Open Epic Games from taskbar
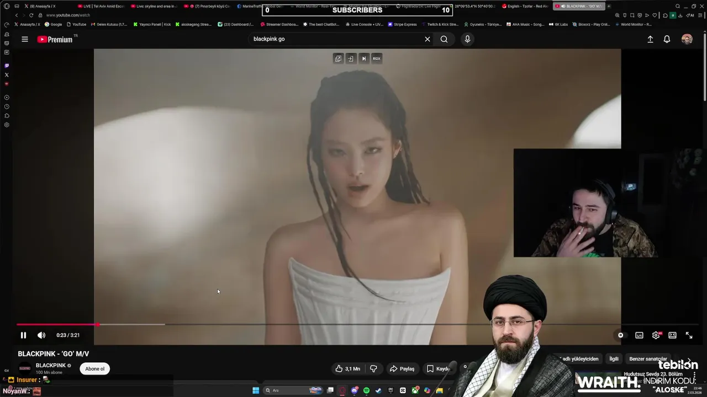The width and height of the screenshot is (707, 397). pos(391,390)
